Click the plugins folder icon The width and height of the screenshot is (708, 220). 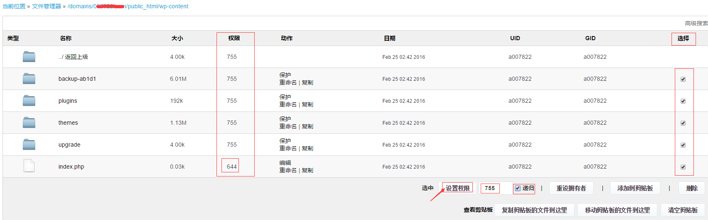click(29, 101)
